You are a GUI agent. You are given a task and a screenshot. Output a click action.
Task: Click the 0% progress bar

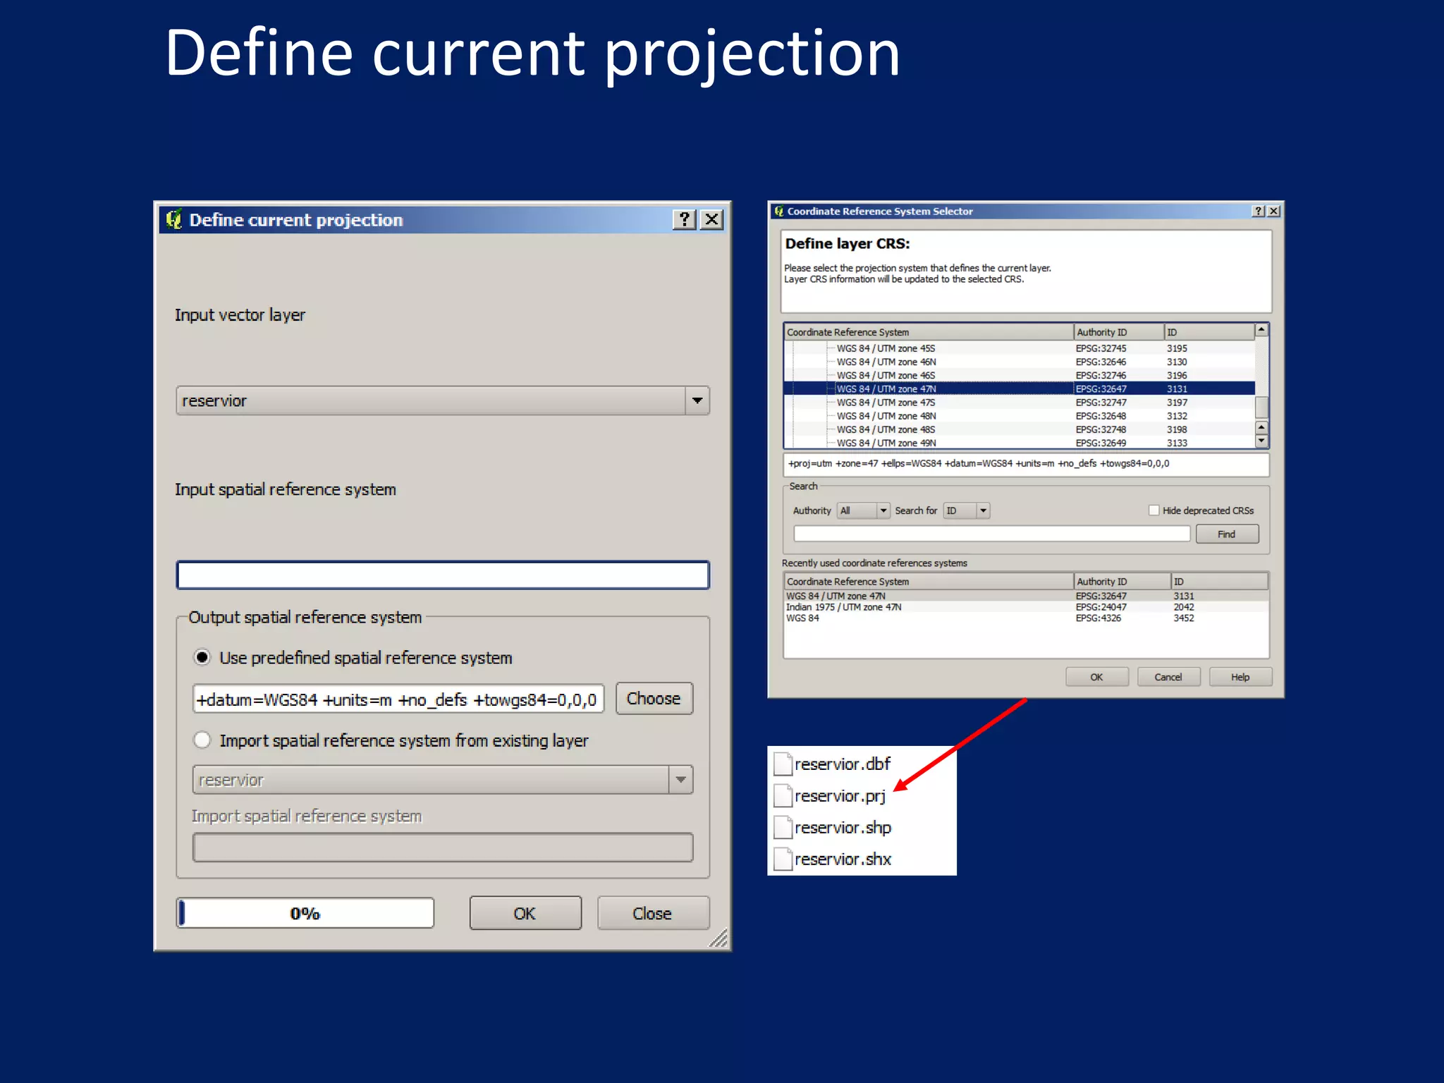(x=305, y=913)
